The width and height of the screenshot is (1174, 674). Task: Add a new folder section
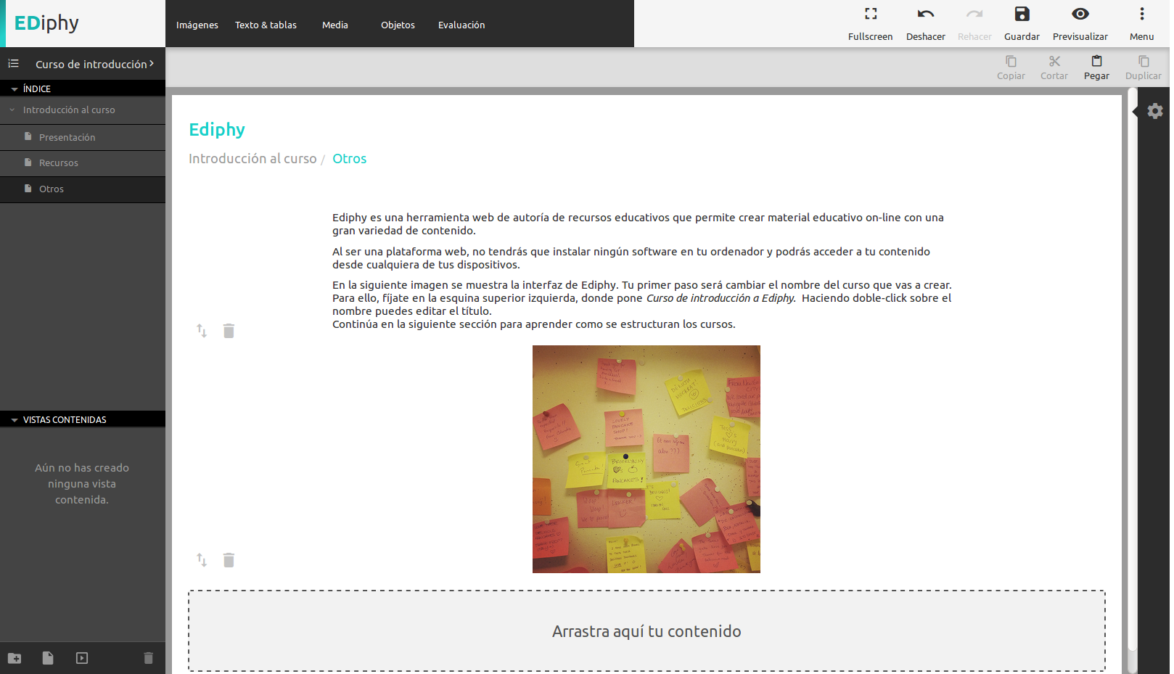[x=15, y=658]
